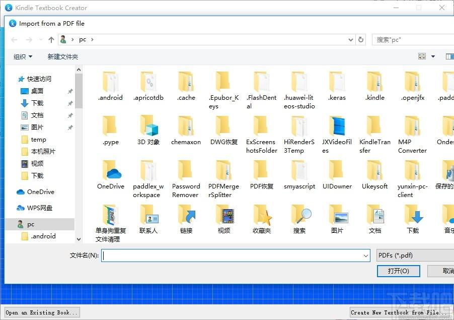Select the DWG恢复 folder
454x320 pixels.
[x=223, y=131]
